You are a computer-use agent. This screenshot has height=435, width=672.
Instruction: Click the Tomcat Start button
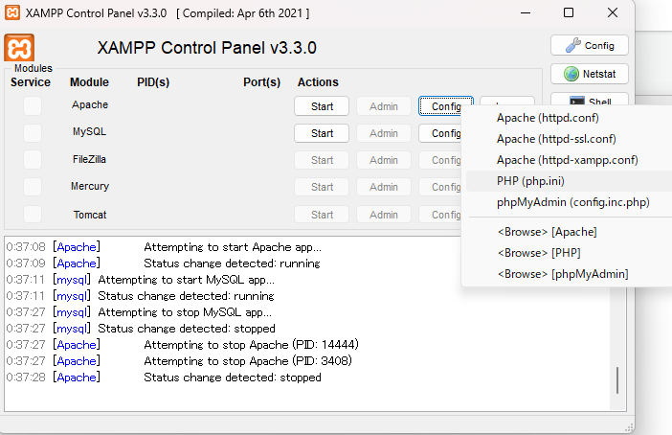pyautogui.click(x=322, y=215)
